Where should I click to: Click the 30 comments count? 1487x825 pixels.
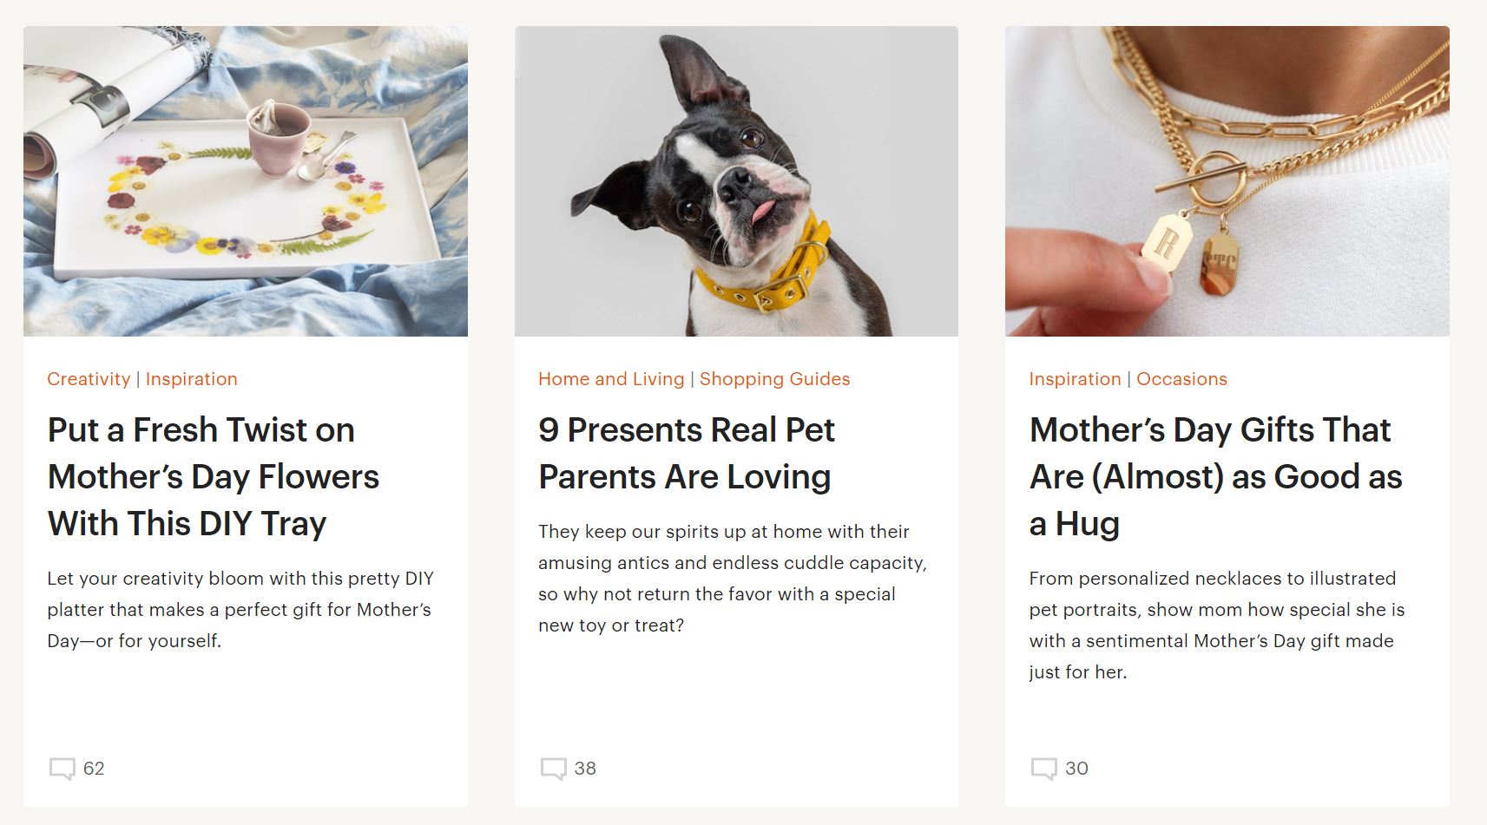[1076, 769]
